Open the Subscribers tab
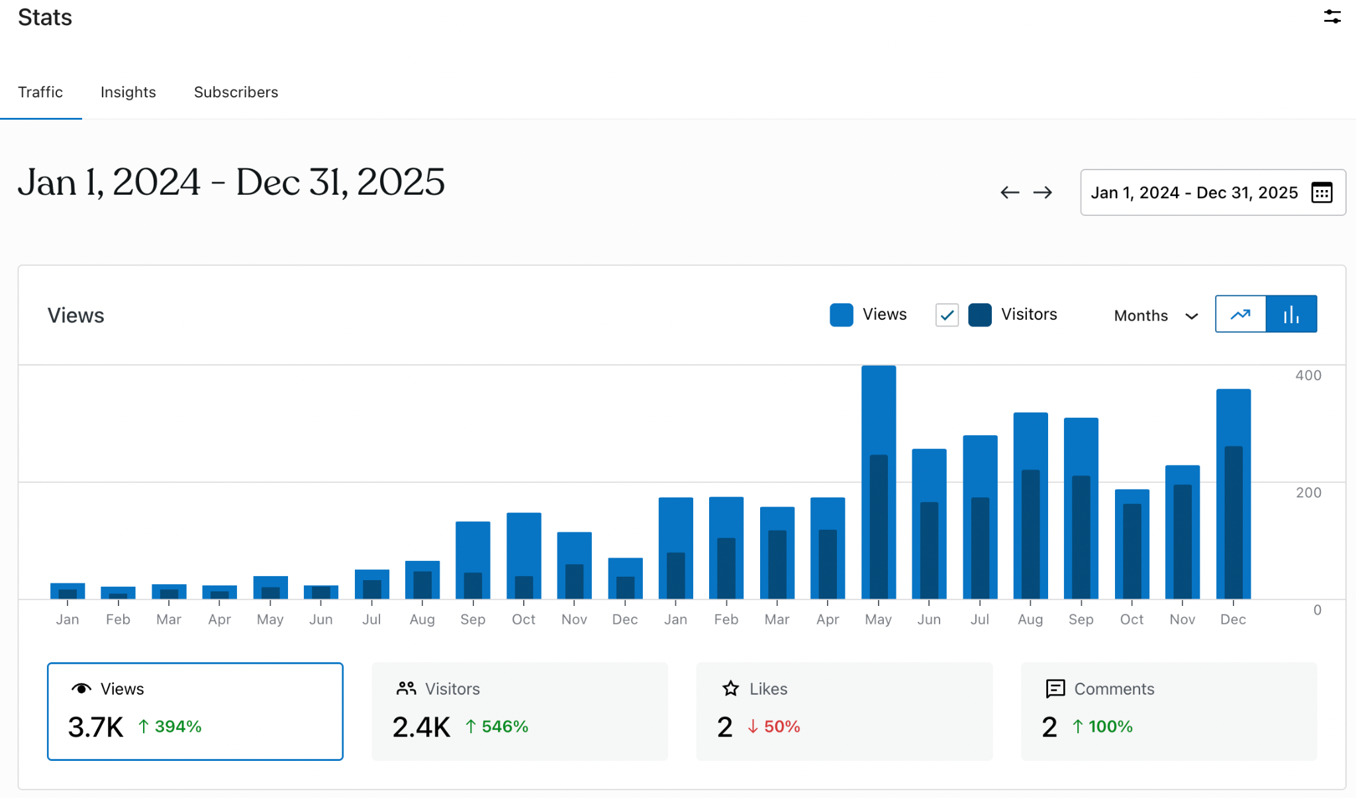Screen dimensions: 1356x798 pyautogui.click(x=236, y=92)
